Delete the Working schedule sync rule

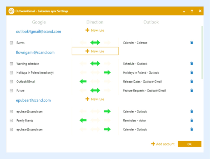192,63
